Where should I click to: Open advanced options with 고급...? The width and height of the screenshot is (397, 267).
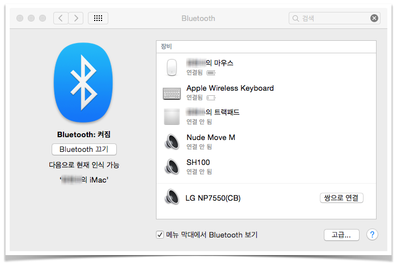pos(341,235)
